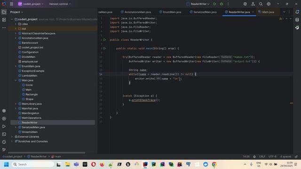The image size is (301, 169).
Task: Change 4 spaces indent setting
Action: 285,156
